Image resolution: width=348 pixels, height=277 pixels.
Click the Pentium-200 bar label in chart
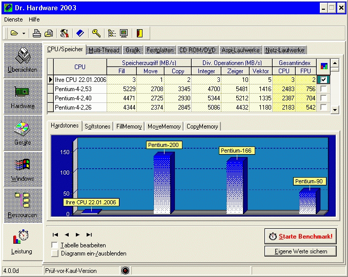[x=163, y=145]
